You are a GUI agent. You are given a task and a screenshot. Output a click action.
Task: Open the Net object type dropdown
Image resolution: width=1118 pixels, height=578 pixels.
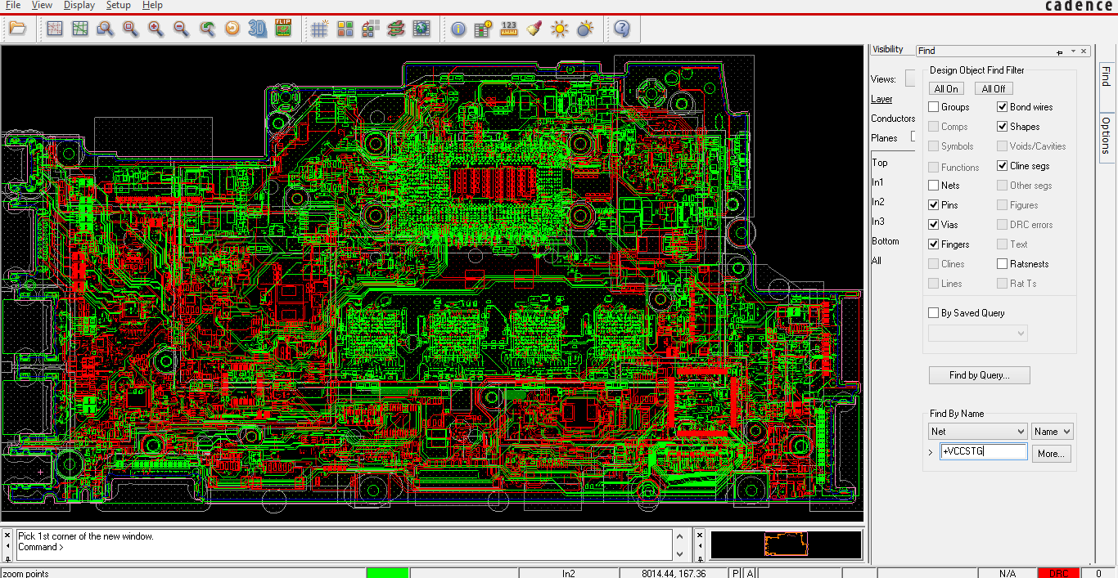coord(977,432)
